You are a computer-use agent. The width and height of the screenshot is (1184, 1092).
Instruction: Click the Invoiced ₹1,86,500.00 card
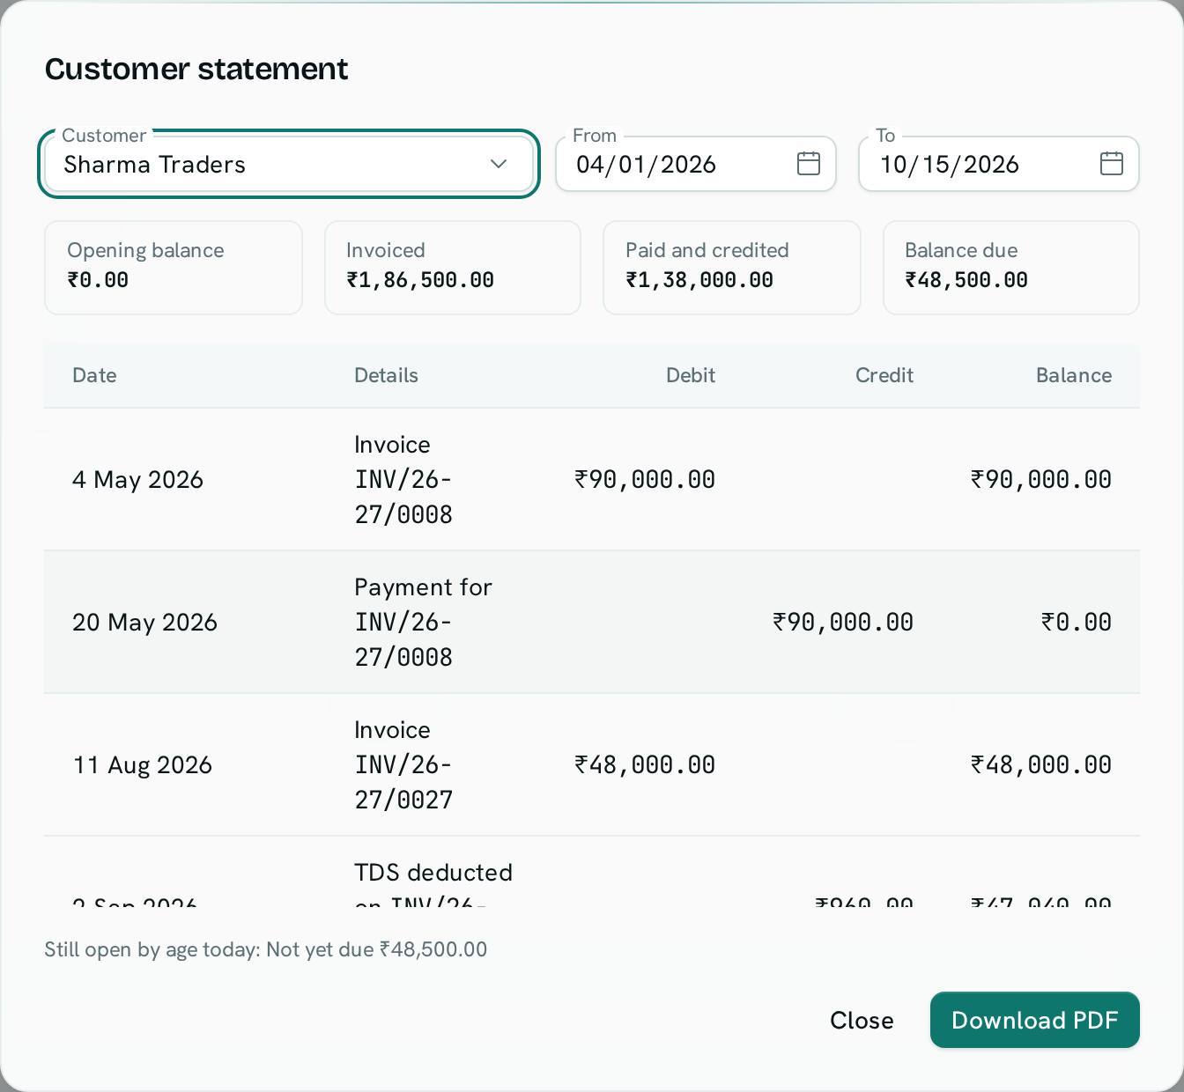[x=453, y=268]
